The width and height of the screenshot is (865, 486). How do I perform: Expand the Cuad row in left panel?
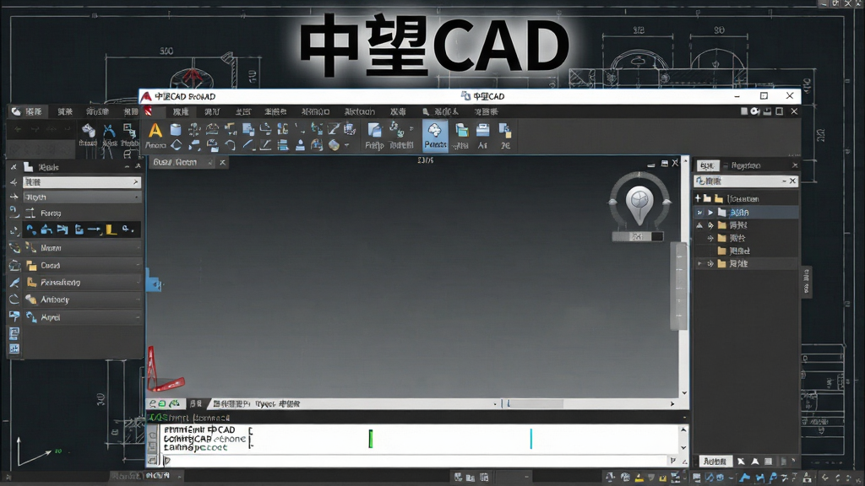click(82, 265)
